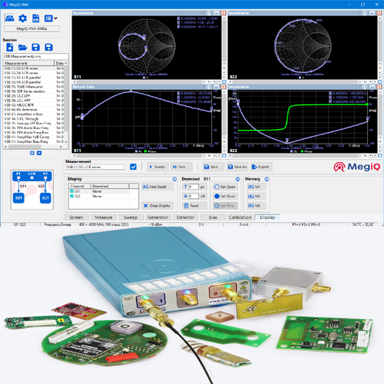
Task: Click Set Short deembed button
Action: tap(225, 197)
